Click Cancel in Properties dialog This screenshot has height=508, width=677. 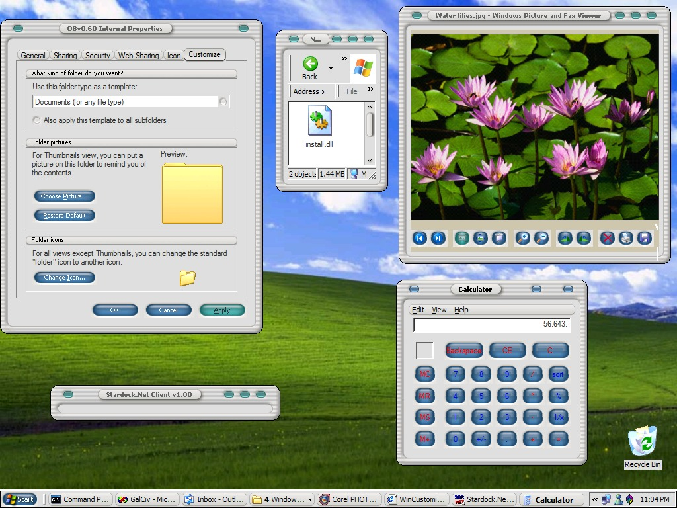pos(169,310)
